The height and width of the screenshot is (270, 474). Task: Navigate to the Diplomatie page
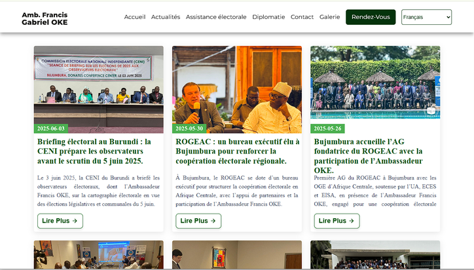(268, 17)
